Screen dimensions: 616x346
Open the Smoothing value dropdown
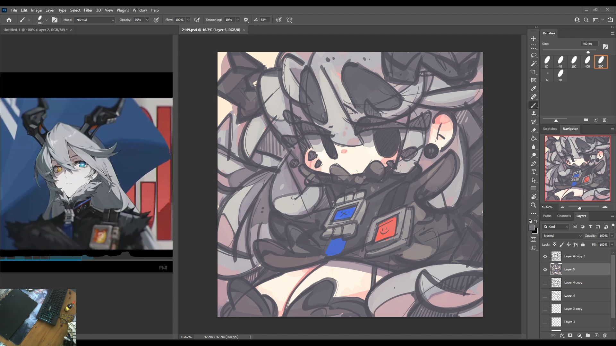(x=238, y=20)
